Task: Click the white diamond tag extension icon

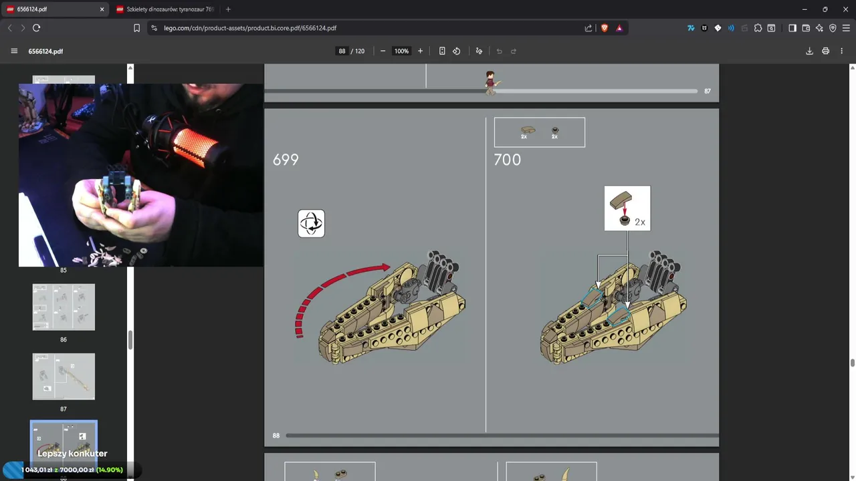Action: tap(718, 28)
